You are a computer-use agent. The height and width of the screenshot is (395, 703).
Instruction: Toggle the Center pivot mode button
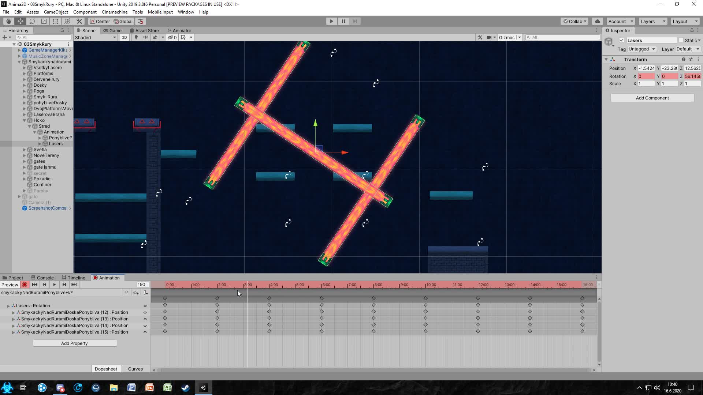pyautogui.click(x=99, y=21)
